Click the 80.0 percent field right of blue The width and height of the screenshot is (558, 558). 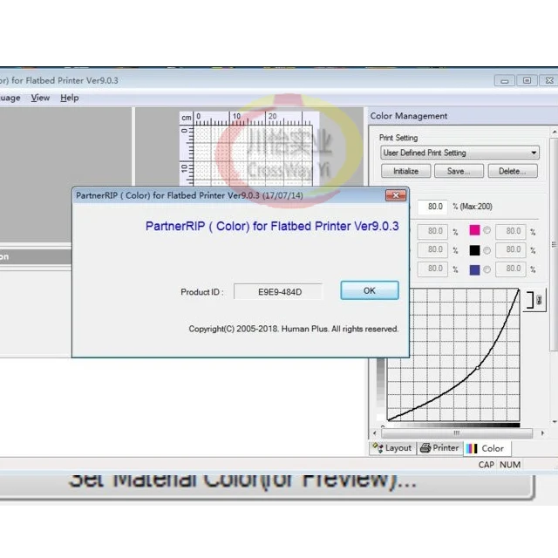tap(510, 269)
